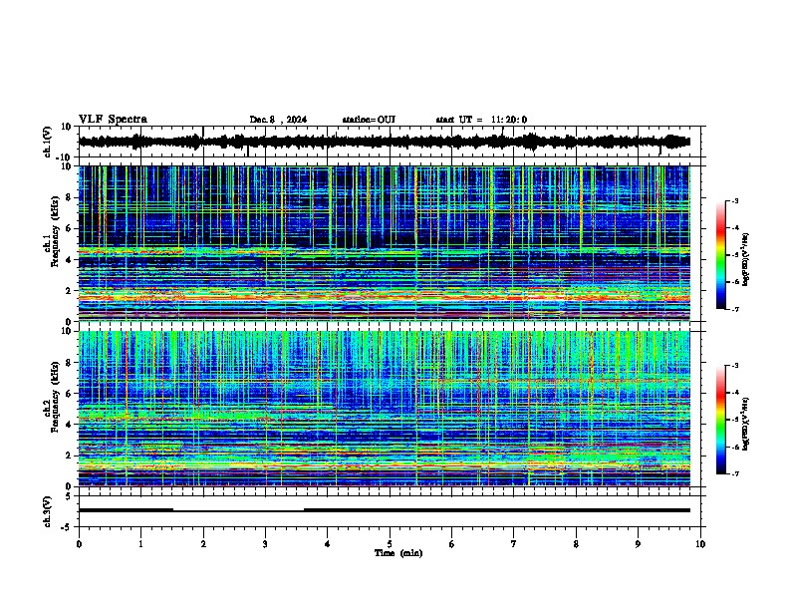789x610 pixels.
Task: Select the "start UT = 11:20:0" header text
Action: 481,120
